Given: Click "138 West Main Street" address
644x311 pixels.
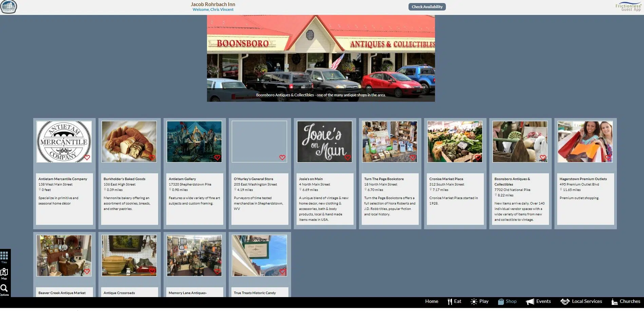Looking at the screenshot, I should click(x=55, y=184).
